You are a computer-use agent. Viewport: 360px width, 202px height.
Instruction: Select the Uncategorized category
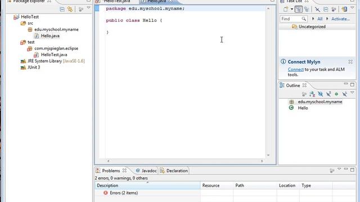click(x=312, y=26)
